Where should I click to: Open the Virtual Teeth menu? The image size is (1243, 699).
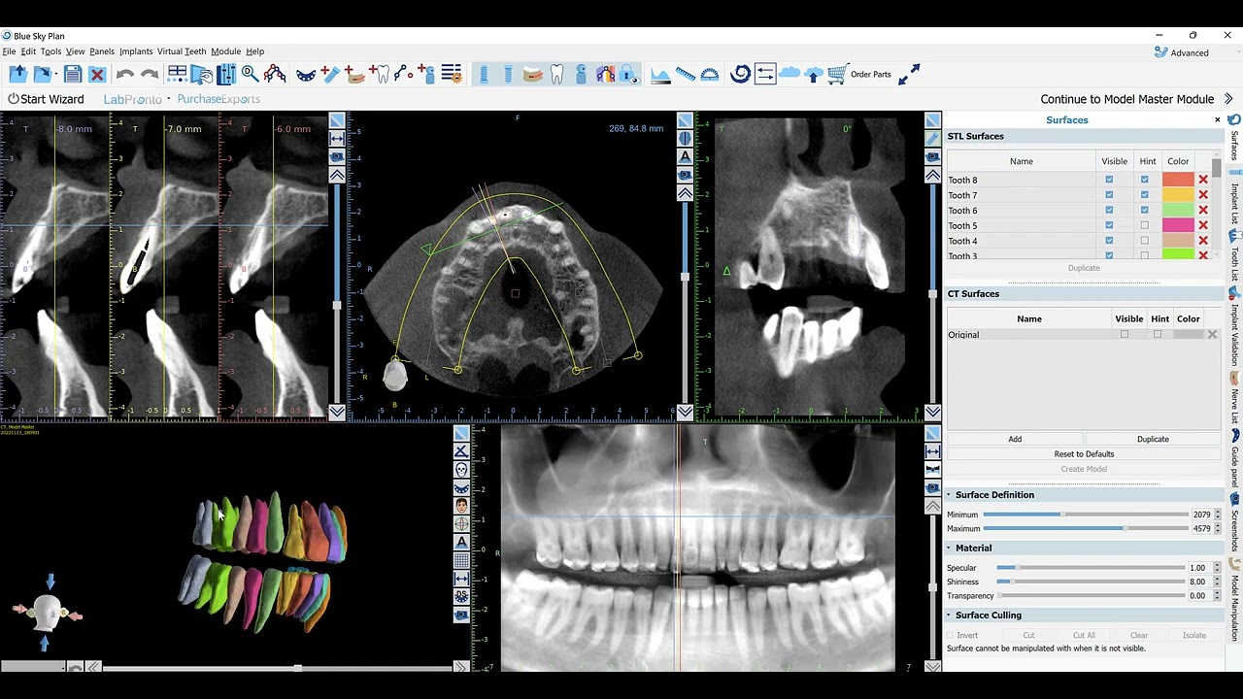pos(182,51)
